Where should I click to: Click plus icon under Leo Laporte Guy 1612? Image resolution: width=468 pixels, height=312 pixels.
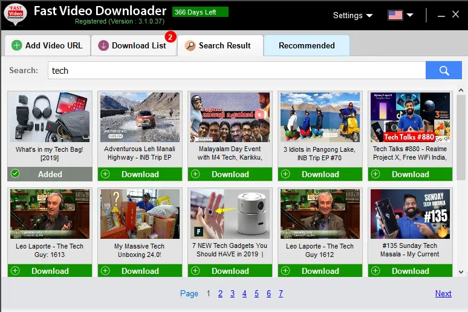pyautogui.click(x=285, y=271)
